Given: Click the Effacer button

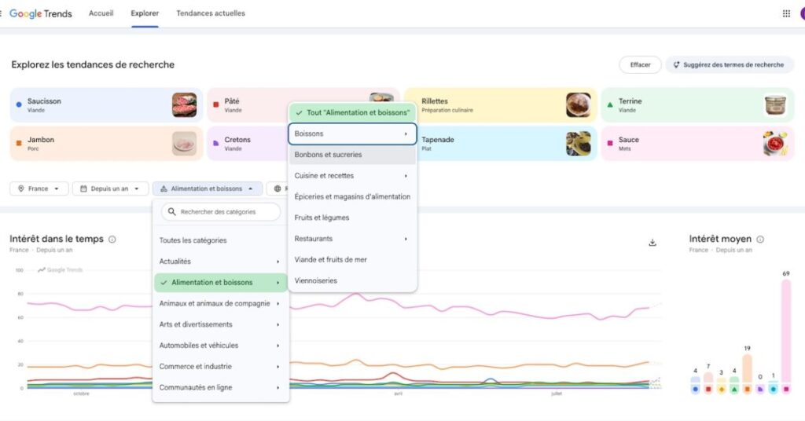Looking at the screenshot, I should pyautogui.click(x=640, y=65).
